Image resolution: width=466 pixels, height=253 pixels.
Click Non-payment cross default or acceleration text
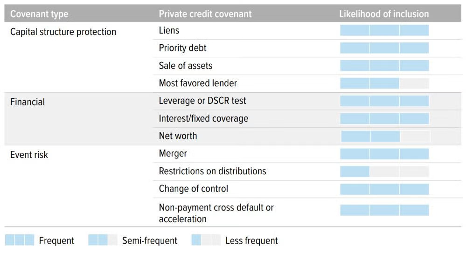point(216,213)
